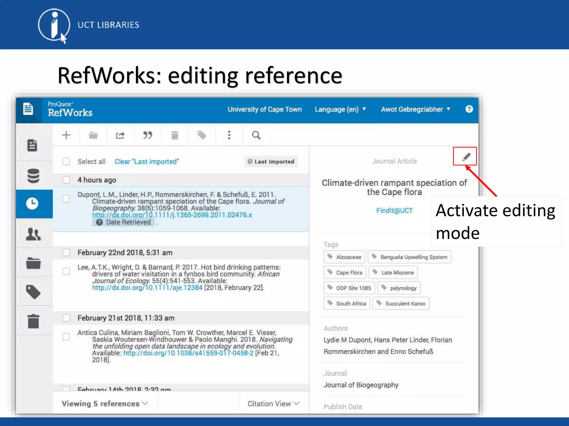Click the Tag toolbar icon
Screen dimensions: 569x426
[x=202, y=135]
